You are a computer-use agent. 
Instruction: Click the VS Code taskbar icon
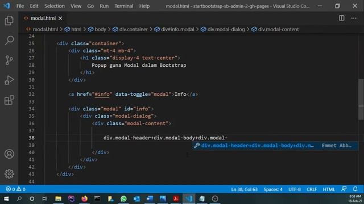click(x=189, y=199)
